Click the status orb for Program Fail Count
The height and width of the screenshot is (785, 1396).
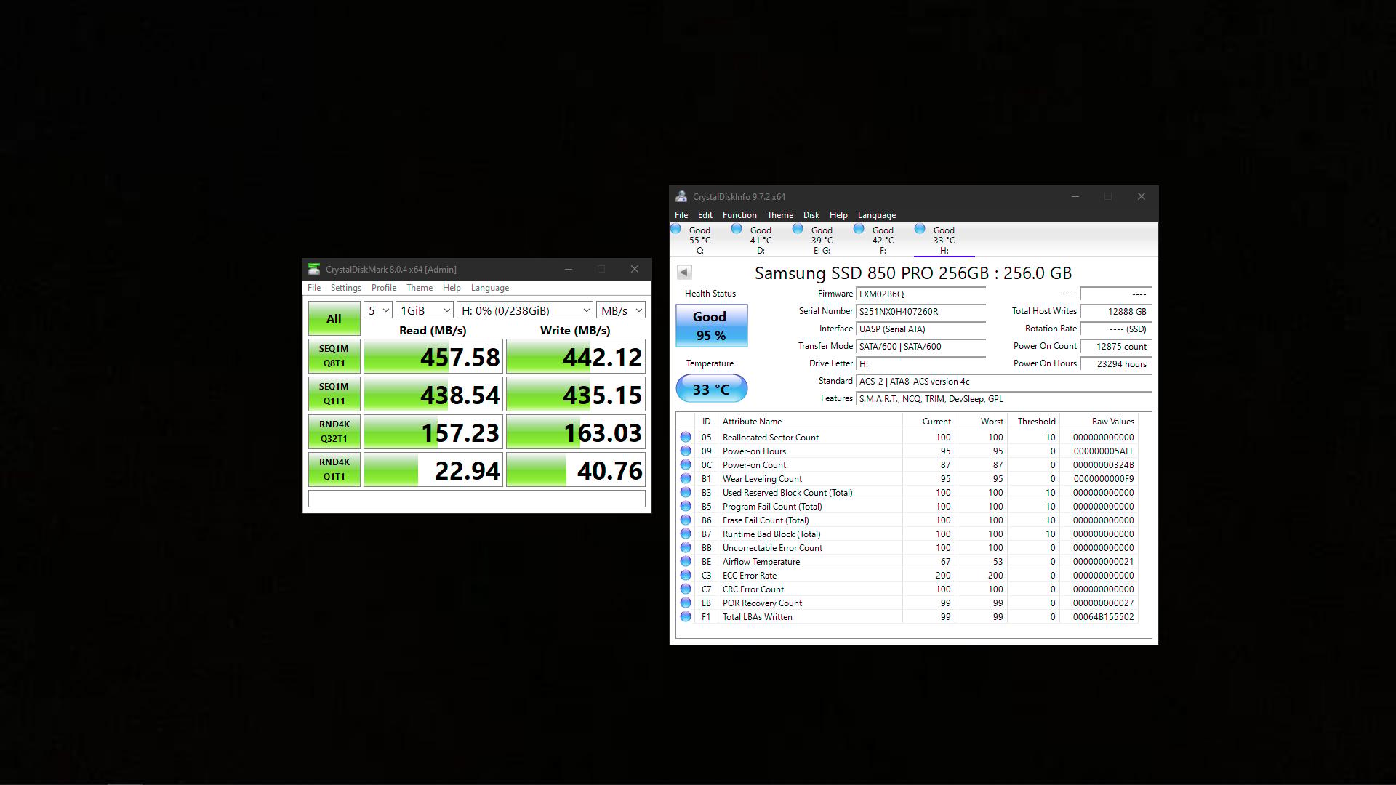(x=686, y=506)
